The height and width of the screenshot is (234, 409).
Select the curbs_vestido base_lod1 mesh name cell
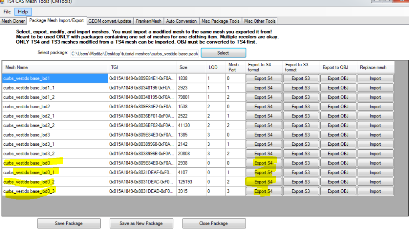(x=55, y=78)
